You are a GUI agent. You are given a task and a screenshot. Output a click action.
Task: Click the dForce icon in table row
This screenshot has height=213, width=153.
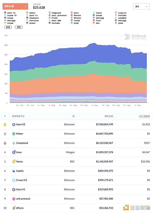[14, 208]
